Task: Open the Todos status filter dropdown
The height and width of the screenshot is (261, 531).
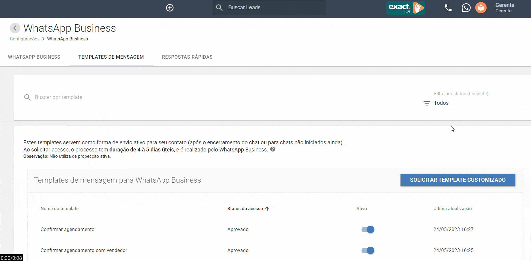Action: (x=480, y=103)
